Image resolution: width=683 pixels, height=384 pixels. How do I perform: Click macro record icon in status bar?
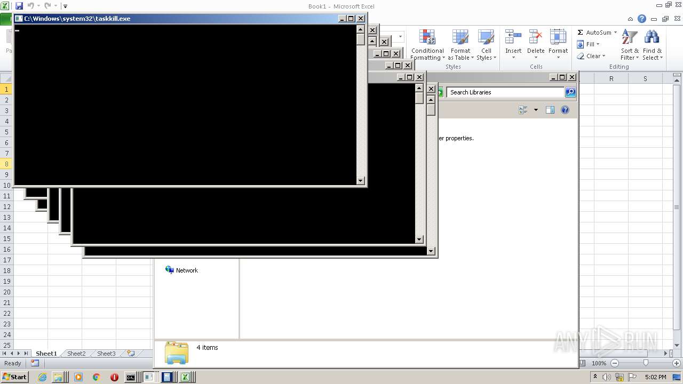click(35, 363)
